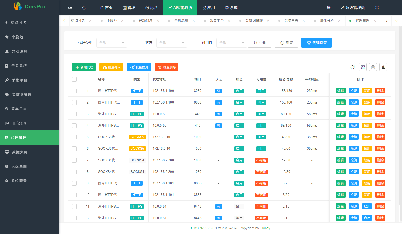Check the checkbox for row 7

click(74, 160)
